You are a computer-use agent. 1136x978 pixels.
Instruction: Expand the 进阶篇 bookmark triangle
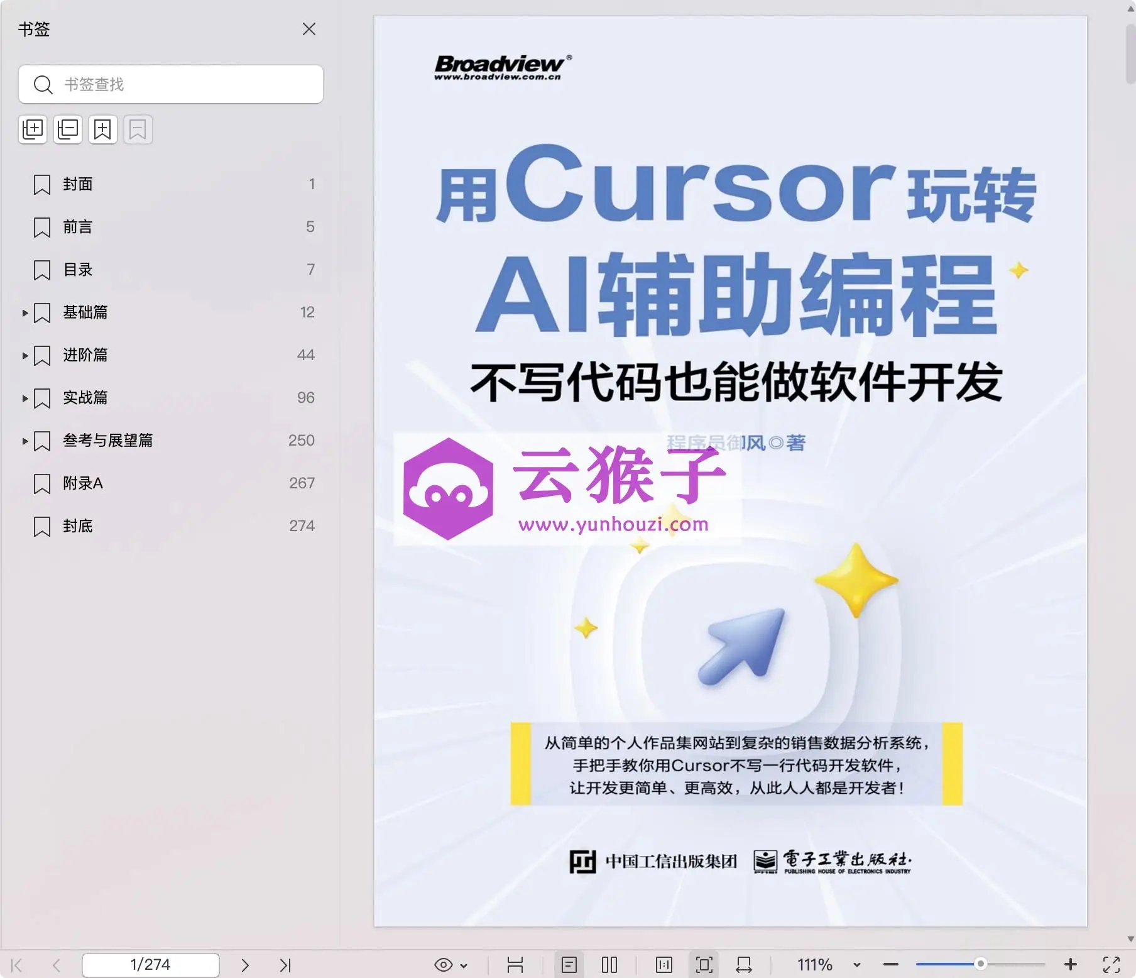pyautogui.click(x=25, y=356)
